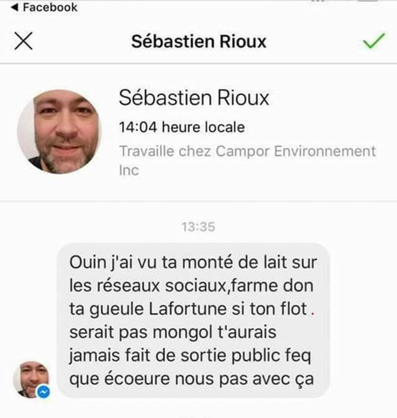The height and width of the screenshot is (418, 397).
Task: Accept the request with the green checkmark
Action: (x=374, y=41)
